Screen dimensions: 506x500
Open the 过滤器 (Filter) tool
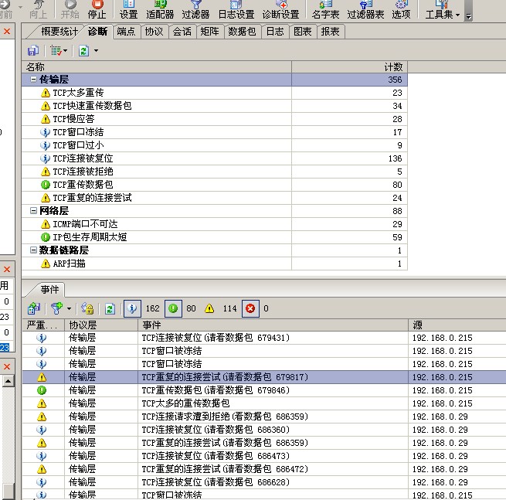point(195,10)
